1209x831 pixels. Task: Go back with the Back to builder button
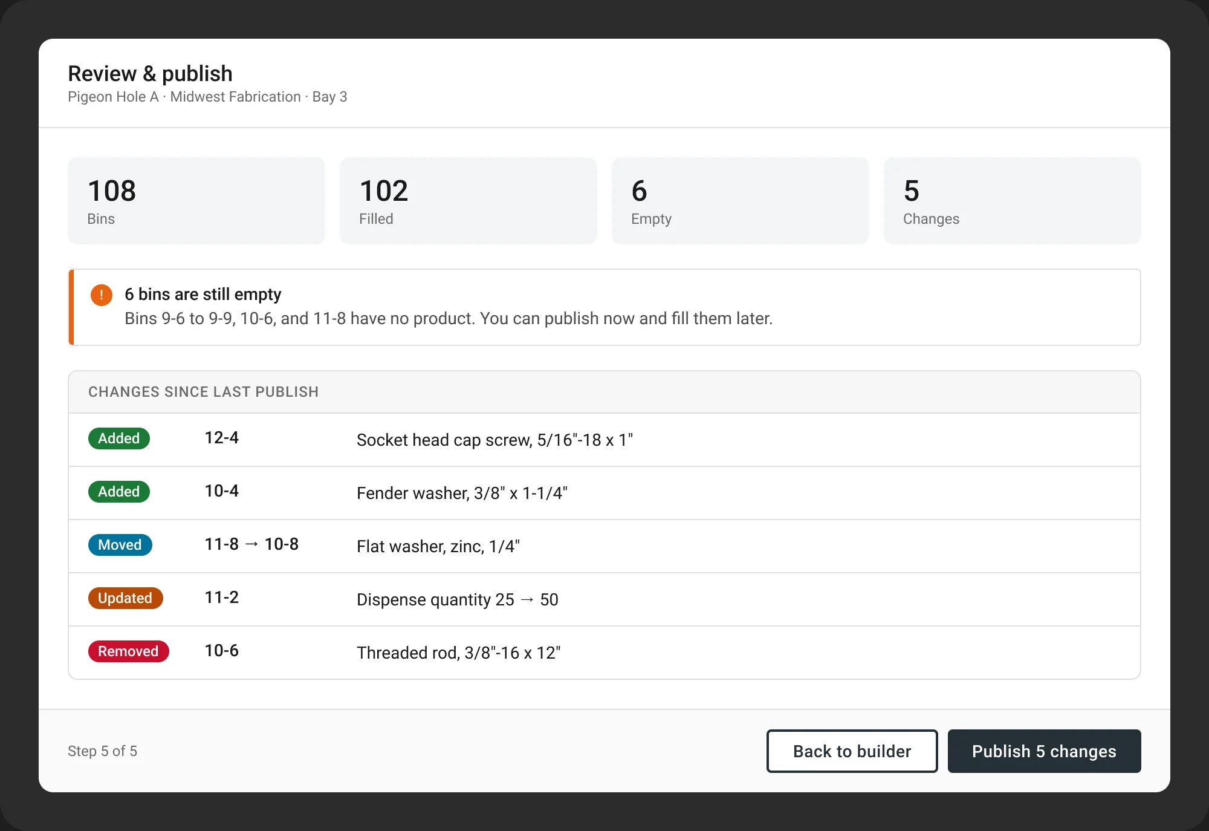click(852, 751)
